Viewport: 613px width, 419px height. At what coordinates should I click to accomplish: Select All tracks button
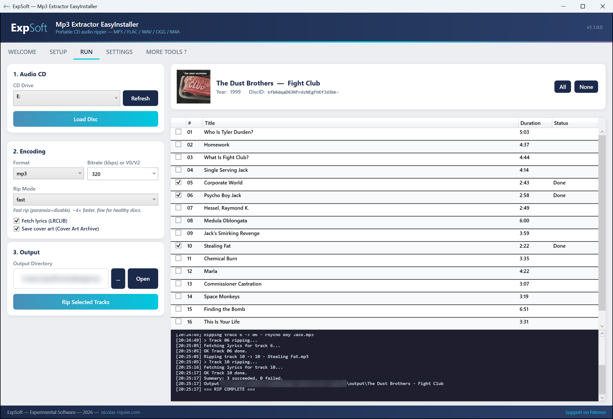tap(562, 87)
